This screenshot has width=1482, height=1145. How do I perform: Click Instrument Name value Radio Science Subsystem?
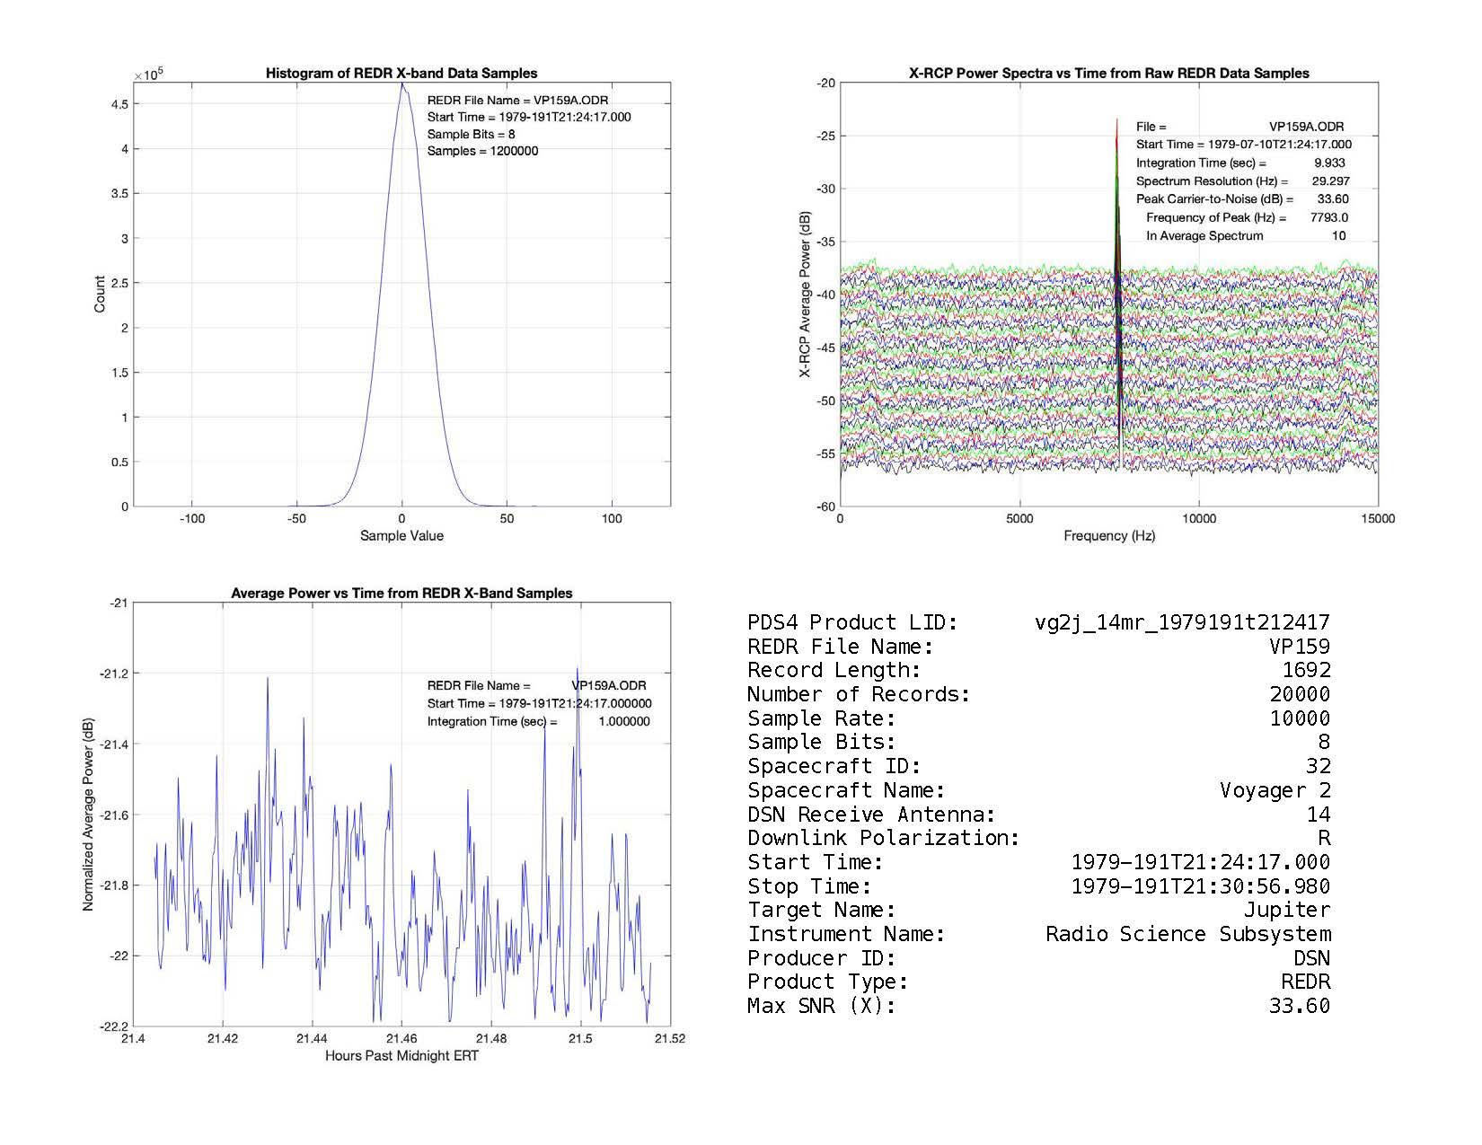coord(1187,934)
